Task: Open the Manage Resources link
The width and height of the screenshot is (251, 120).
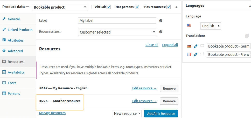Action: pyautogui.click(x=52, y=113)
